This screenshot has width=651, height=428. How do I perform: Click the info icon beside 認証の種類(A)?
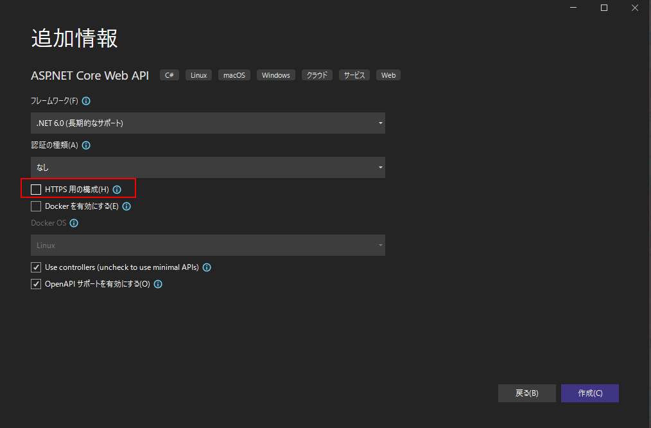(x=86, y=145)
